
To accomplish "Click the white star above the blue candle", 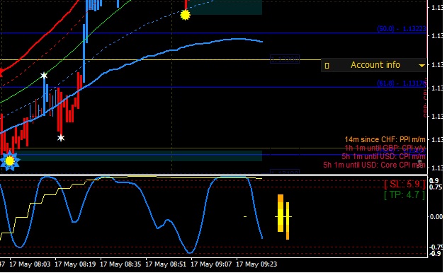I will click(x=44, y=76).
